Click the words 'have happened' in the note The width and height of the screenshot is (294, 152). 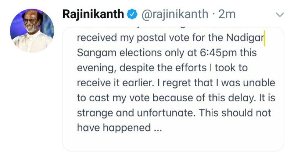pyautogui.click(x=114, y=127)
